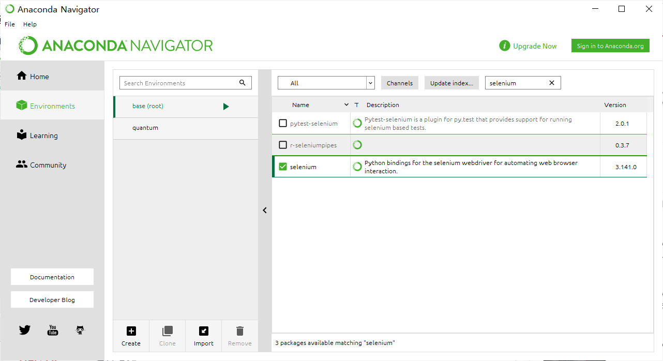Open the Learning section
The height and width of the screenshot is (361, 663).
(52, 136)
